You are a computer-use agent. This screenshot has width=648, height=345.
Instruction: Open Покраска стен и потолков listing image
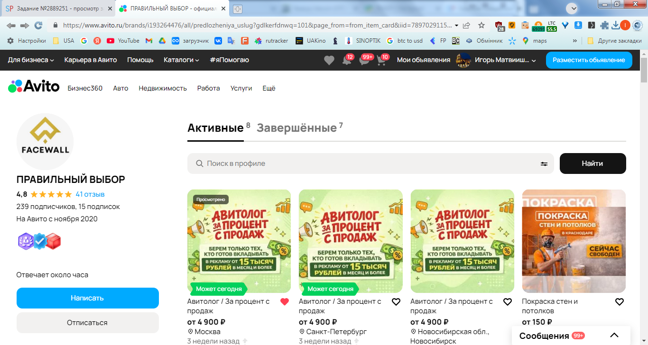coord(574,241)
